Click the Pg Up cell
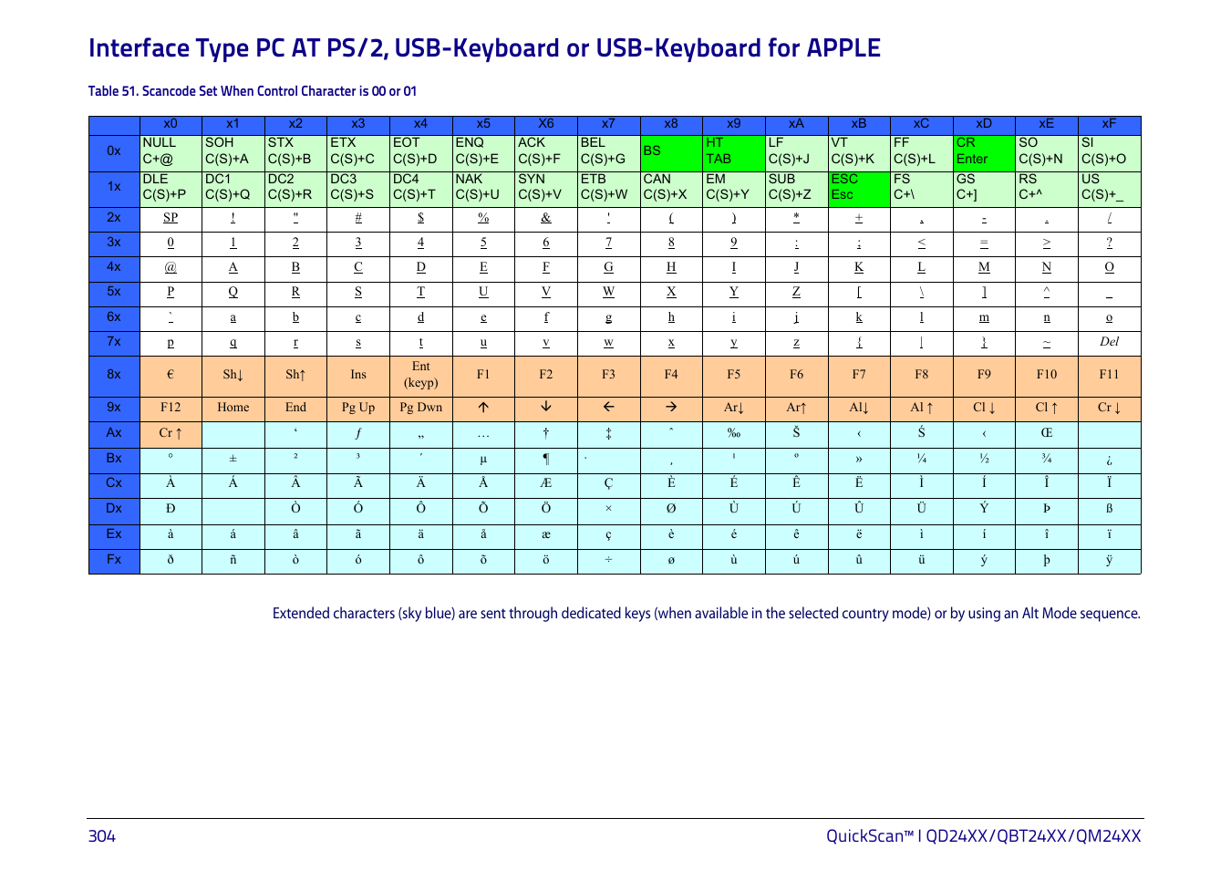Screen dimensions: 1231x870 point(358,409)
